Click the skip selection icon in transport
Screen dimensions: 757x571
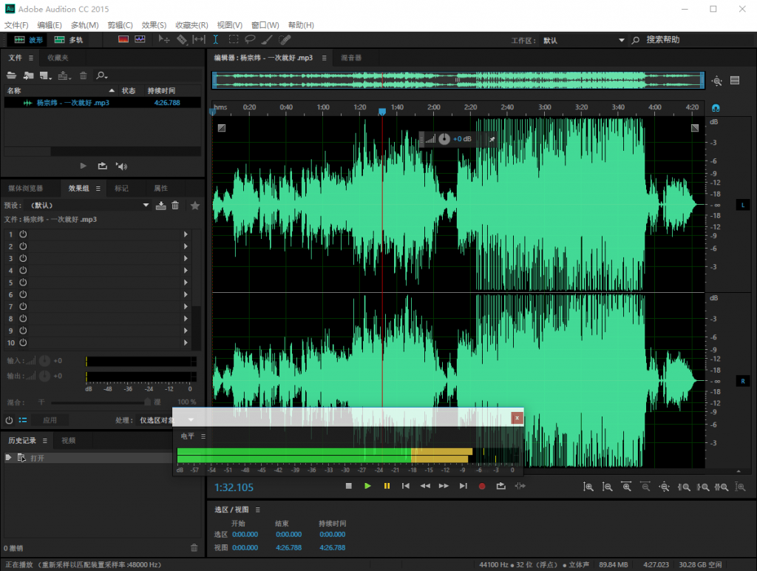520,486
